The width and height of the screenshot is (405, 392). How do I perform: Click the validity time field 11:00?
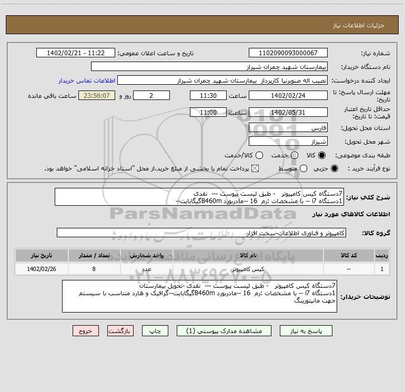coord(208,112)
